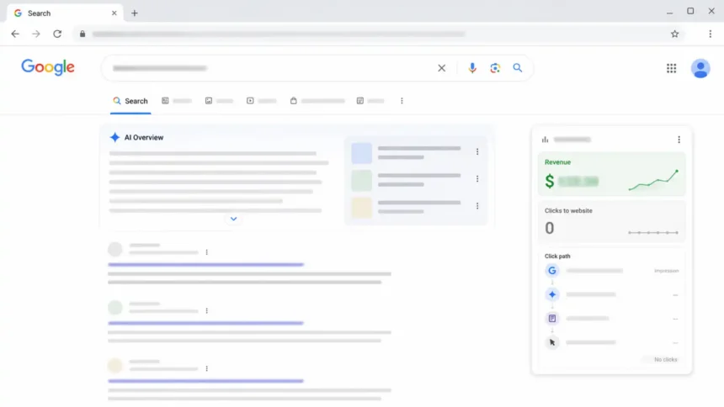Click the Clicks to website card
Screen dimensions: 724x407
(611, 222)
